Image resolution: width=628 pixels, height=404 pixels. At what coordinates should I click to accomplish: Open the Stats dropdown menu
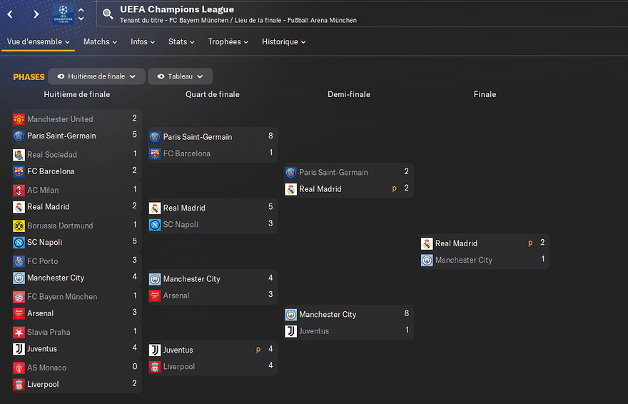(x=181, y=42)
